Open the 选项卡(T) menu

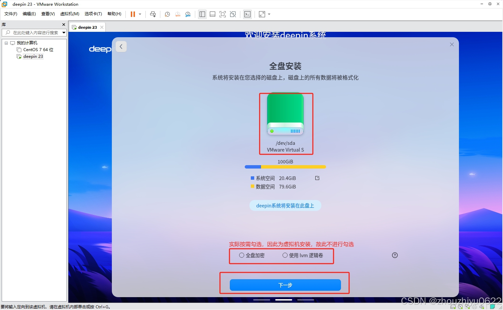[x=93, y=14]
